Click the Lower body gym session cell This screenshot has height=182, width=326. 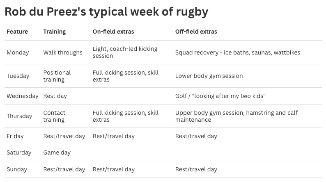pyautogui.click(x=209, y=76)
